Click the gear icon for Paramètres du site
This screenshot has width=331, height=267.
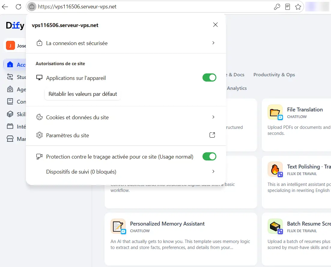click(39, 135)
